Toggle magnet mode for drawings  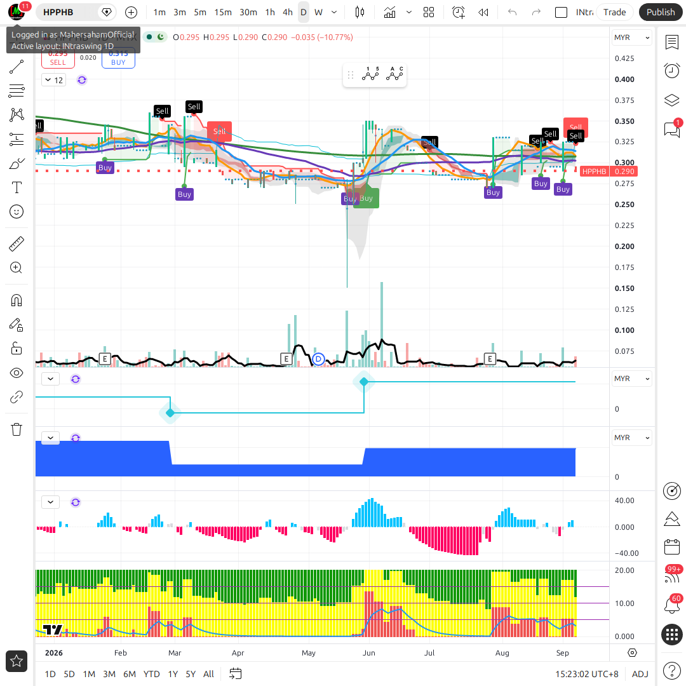pos(16,300)
